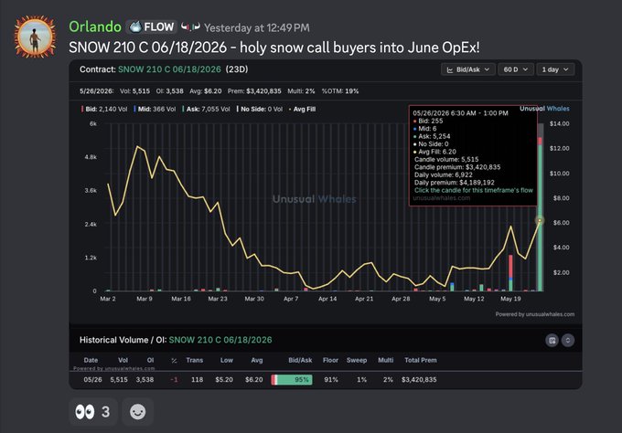This screenshot has width=622, height=433.
Task: Open Orlando's profile avatar
Action: point(35,37)
